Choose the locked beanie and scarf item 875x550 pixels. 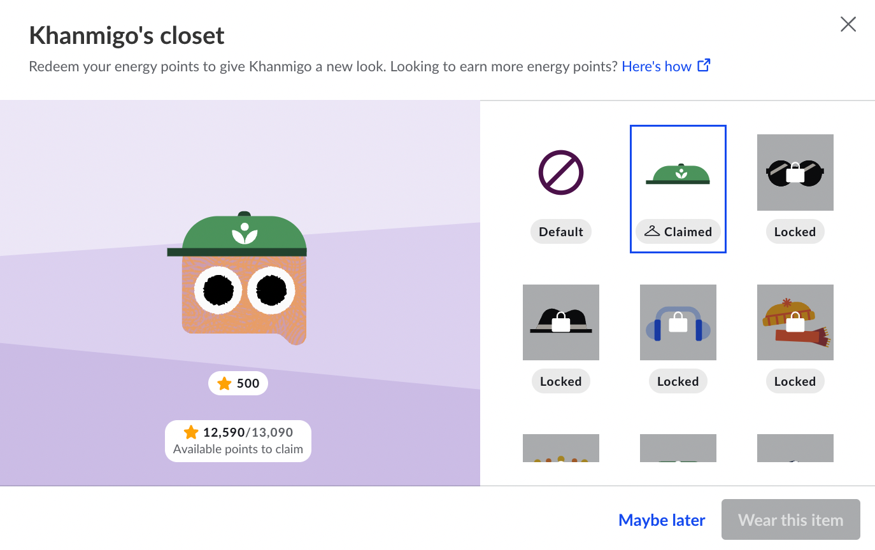[795, 322]
